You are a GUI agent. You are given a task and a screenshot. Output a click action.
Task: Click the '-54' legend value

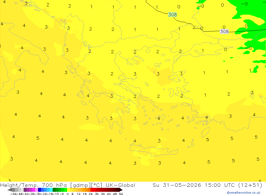(x=13, y=194)
